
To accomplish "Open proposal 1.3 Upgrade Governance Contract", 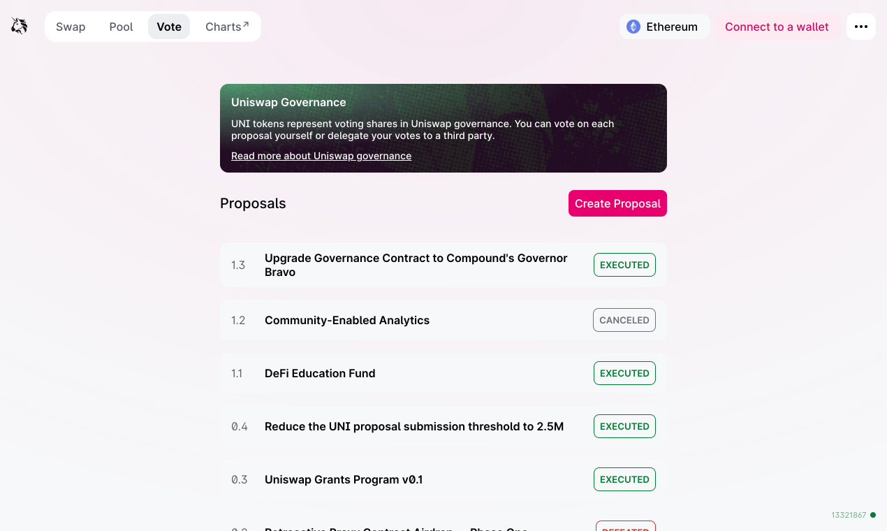I will tap(416, 265).
